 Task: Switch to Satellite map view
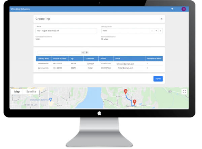31,91
